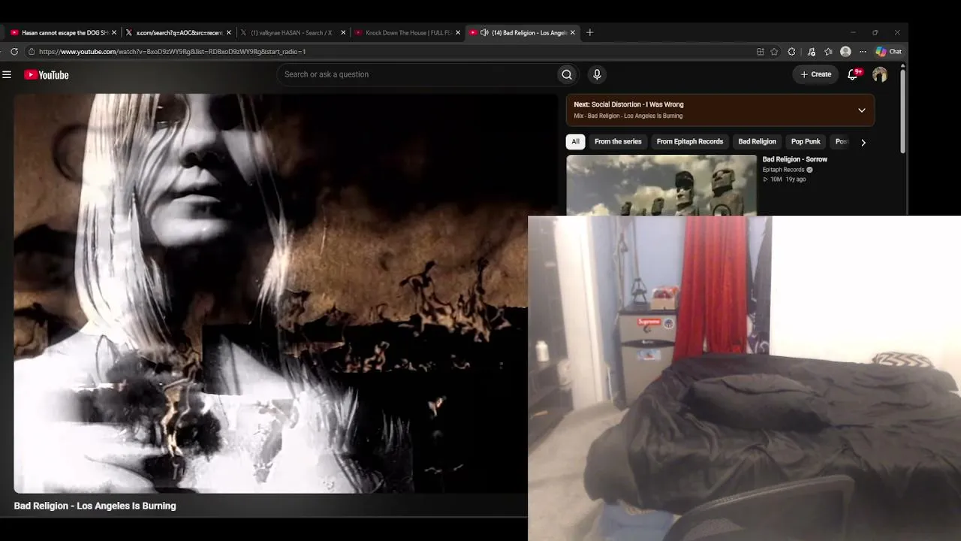Reload the page with the refresh icon
The width and height of the screenshot is (961, 541).
point(14,52)
